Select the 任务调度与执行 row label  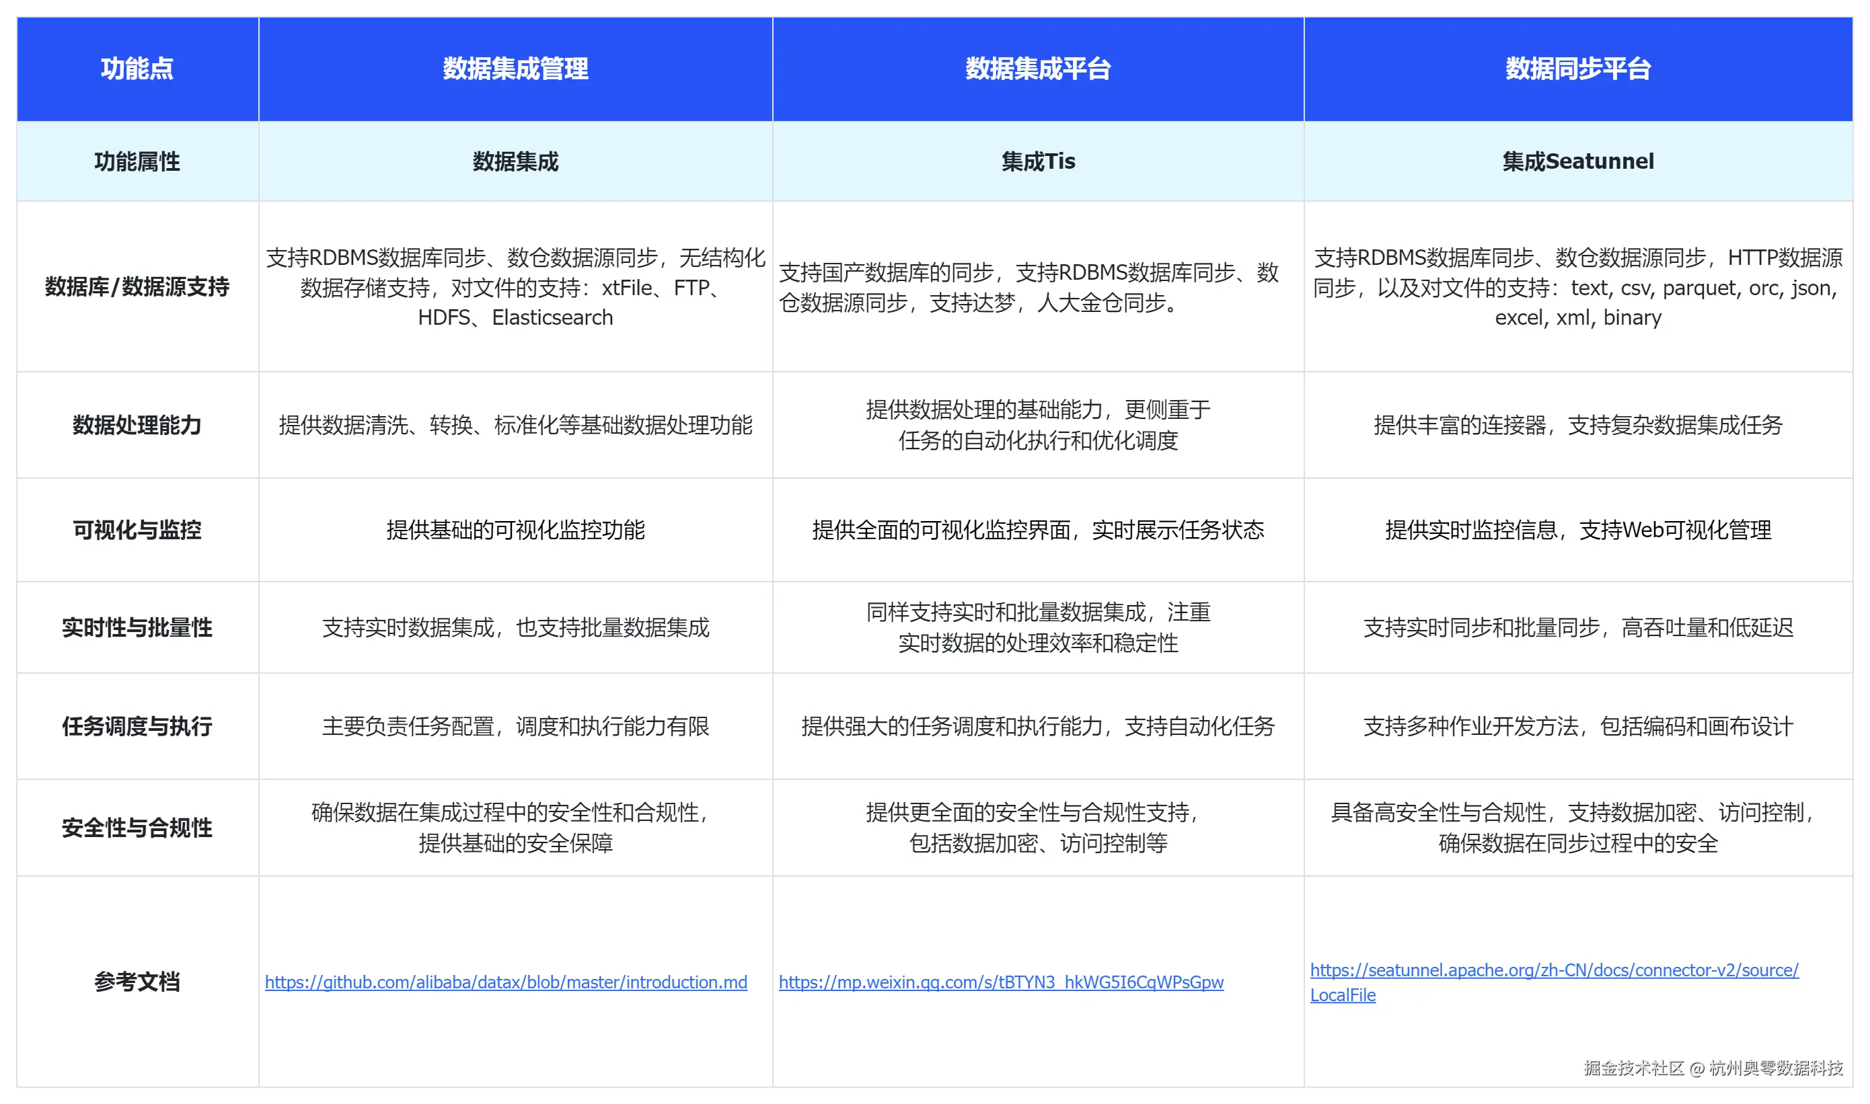138,726
